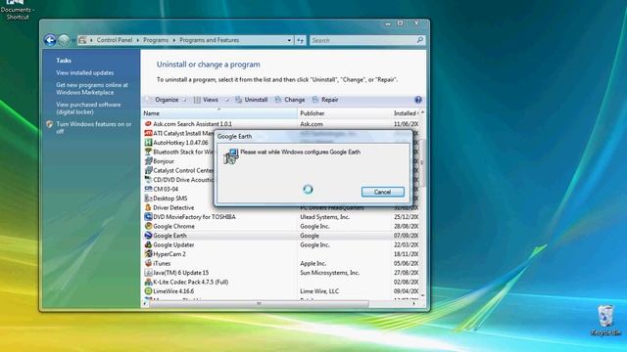
Task: Click the Bonjour program icon
Action: [x=148, y=161]
